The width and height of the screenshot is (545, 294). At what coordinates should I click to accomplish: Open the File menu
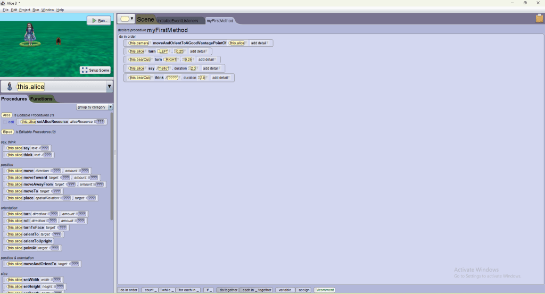point(5,10)
